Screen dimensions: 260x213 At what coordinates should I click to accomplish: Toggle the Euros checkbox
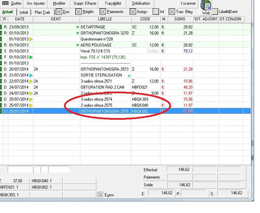coord(100,195)
